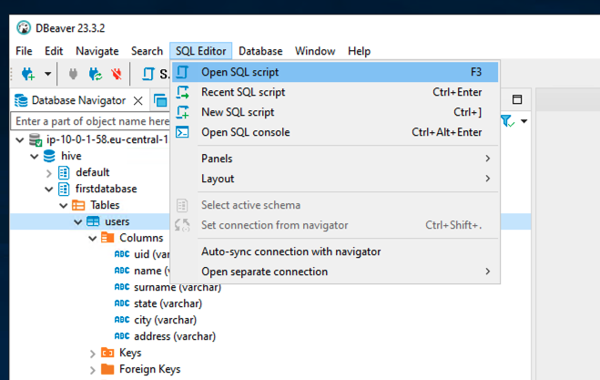Collapse the Columns folder

(93, 239)
